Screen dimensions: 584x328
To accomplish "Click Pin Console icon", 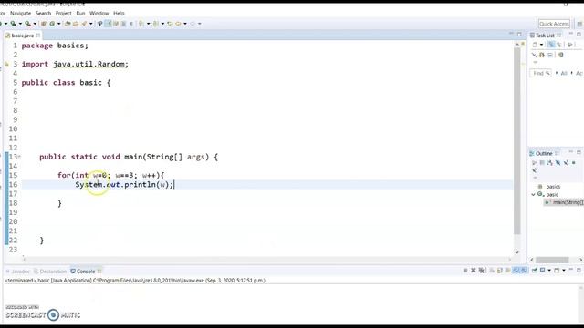I will 534,271.
